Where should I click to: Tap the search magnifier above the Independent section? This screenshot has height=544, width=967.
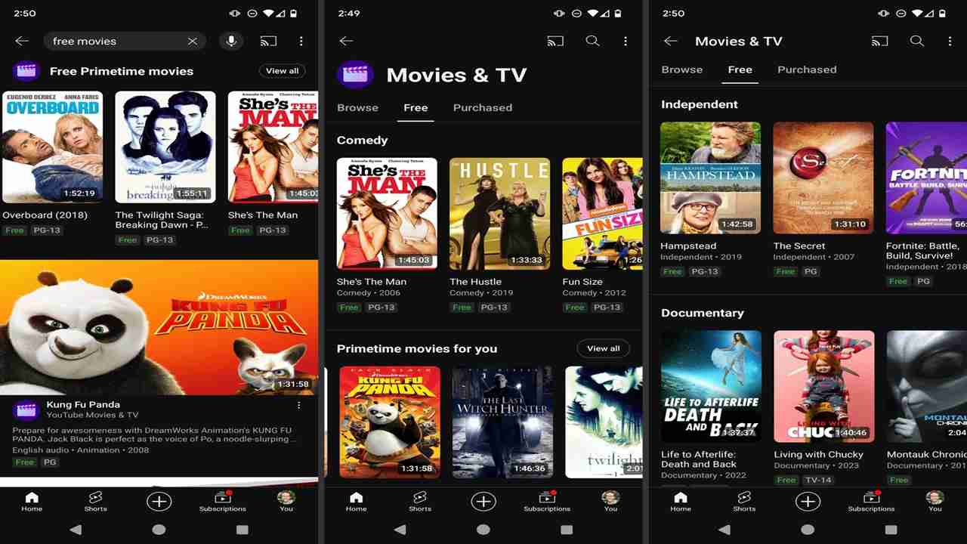916,42
